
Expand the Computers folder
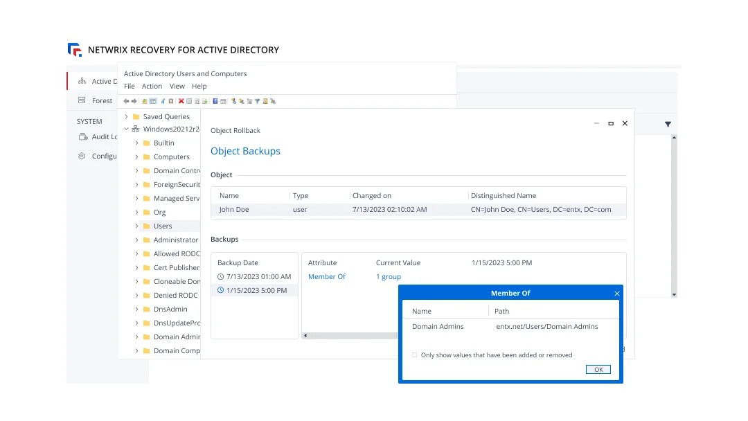[x=137, y=157]
